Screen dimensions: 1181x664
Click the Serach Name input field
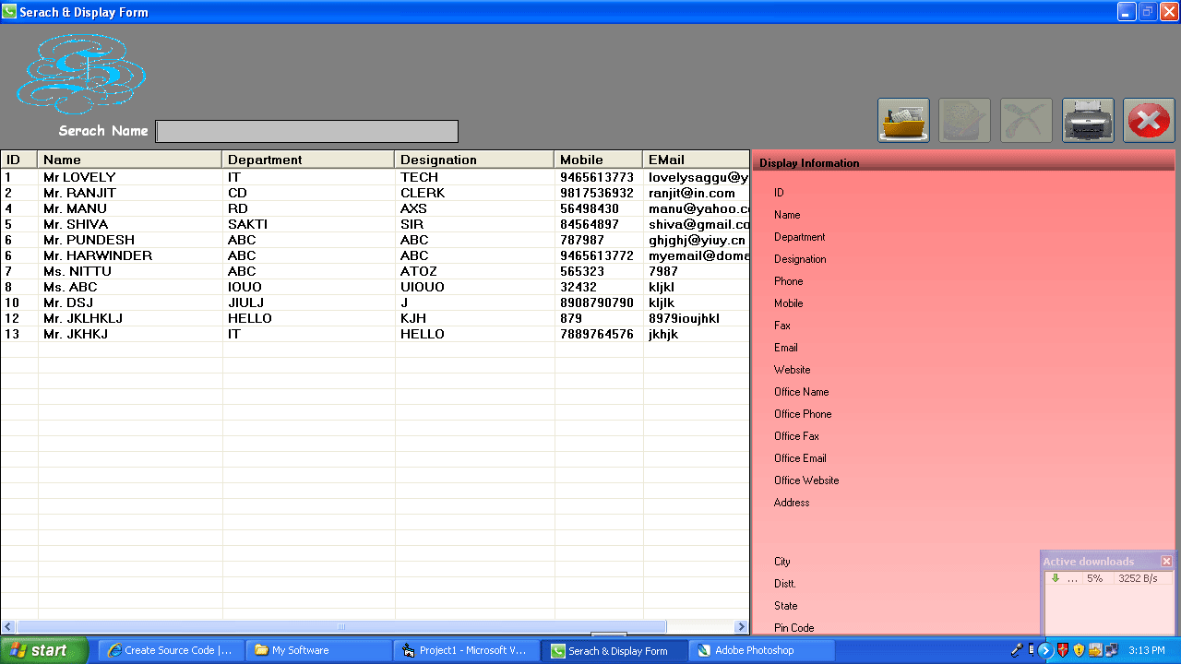pyautogui.click(x=306, y=131)
